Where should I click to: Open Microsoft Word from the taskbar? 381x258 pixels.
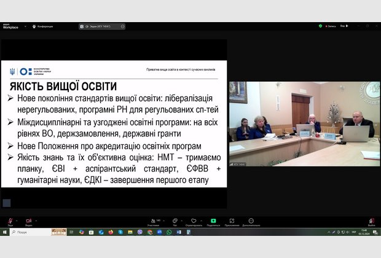tap(179, 232)
